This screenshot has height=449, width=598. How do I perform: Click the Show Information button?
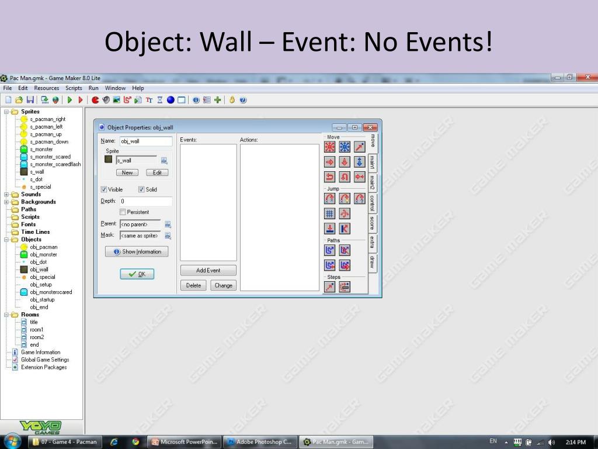137,251
